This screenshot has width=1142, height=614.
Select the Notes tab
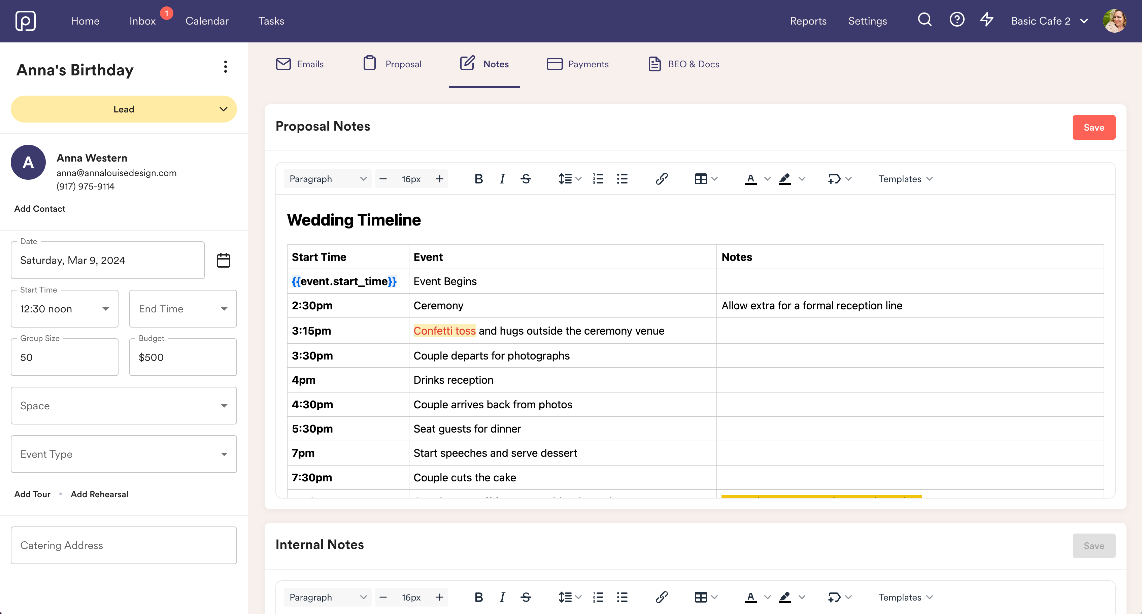pyautogui.click(x=484, y=64)
